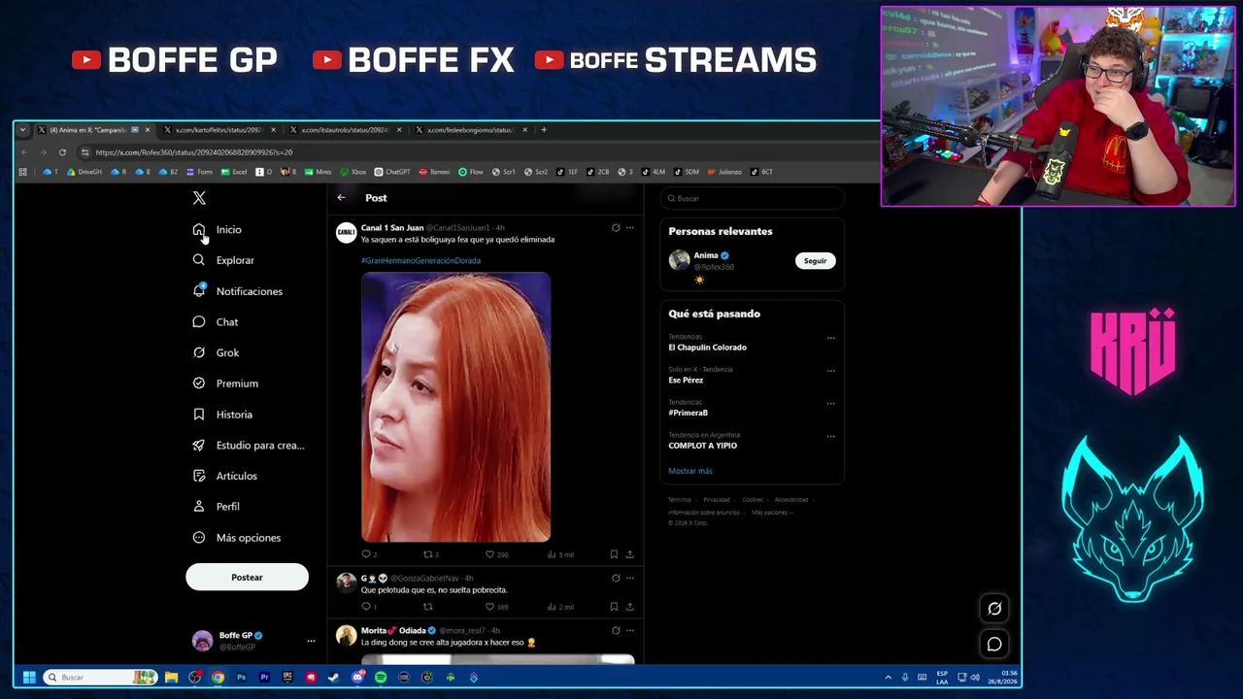The width and height of the screenshot is (1243, 699).
Task: Open the Anima profile name
Action: (x=706, y=255)
